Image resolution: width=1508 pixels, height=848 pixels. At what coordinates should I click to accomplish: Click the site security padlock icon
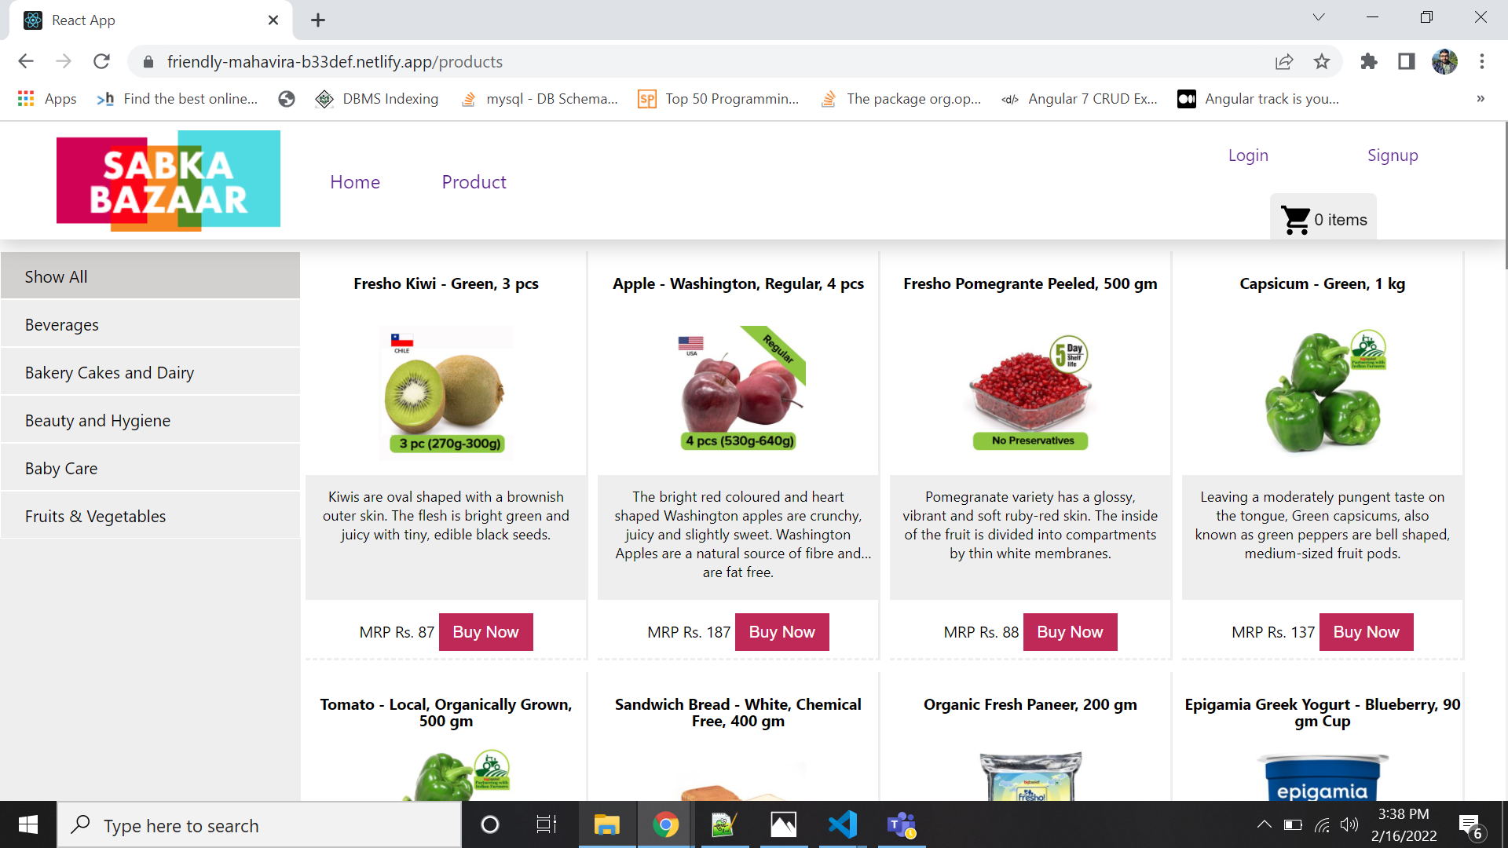148,61
